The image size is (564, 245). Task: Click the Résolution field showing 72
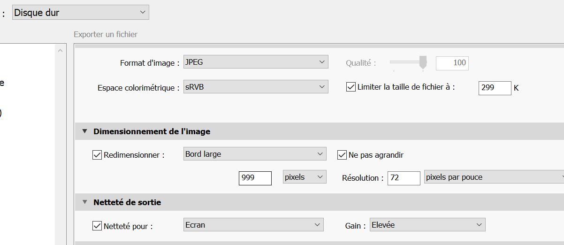(404, 178)
